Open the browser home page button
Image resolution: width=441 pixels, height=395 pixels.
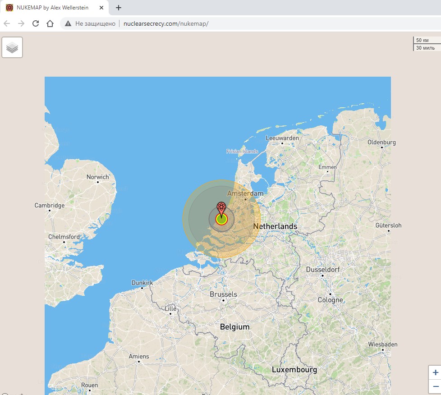click(50, 23)
